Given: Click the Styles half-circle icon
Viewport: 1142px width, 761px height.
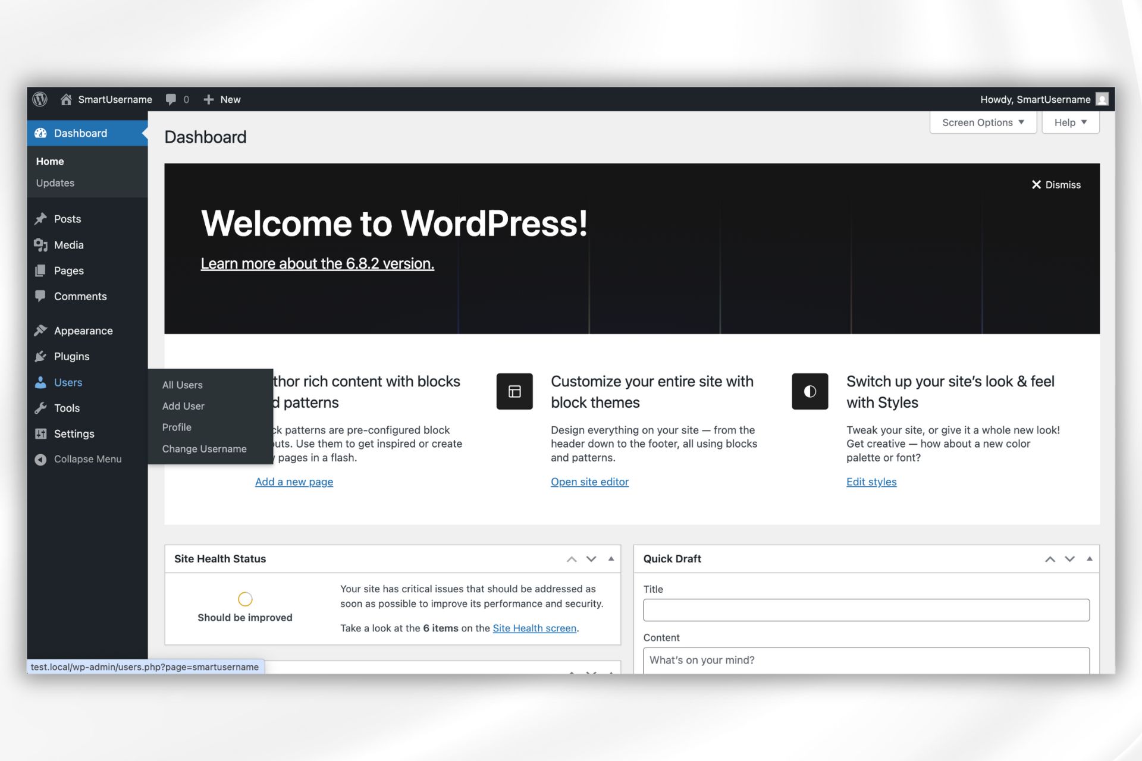Looking at the screenshot, I should [x=810, y=391].
